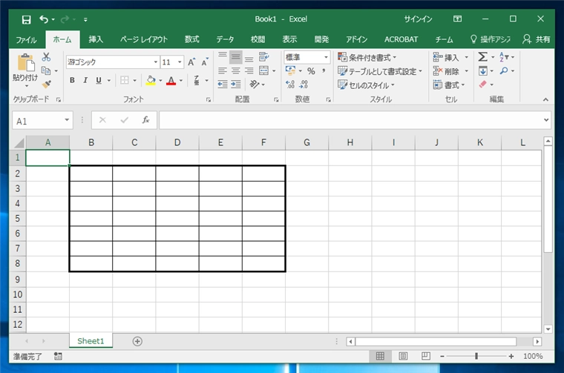Click the サインイン link

[x=418, y=19]
